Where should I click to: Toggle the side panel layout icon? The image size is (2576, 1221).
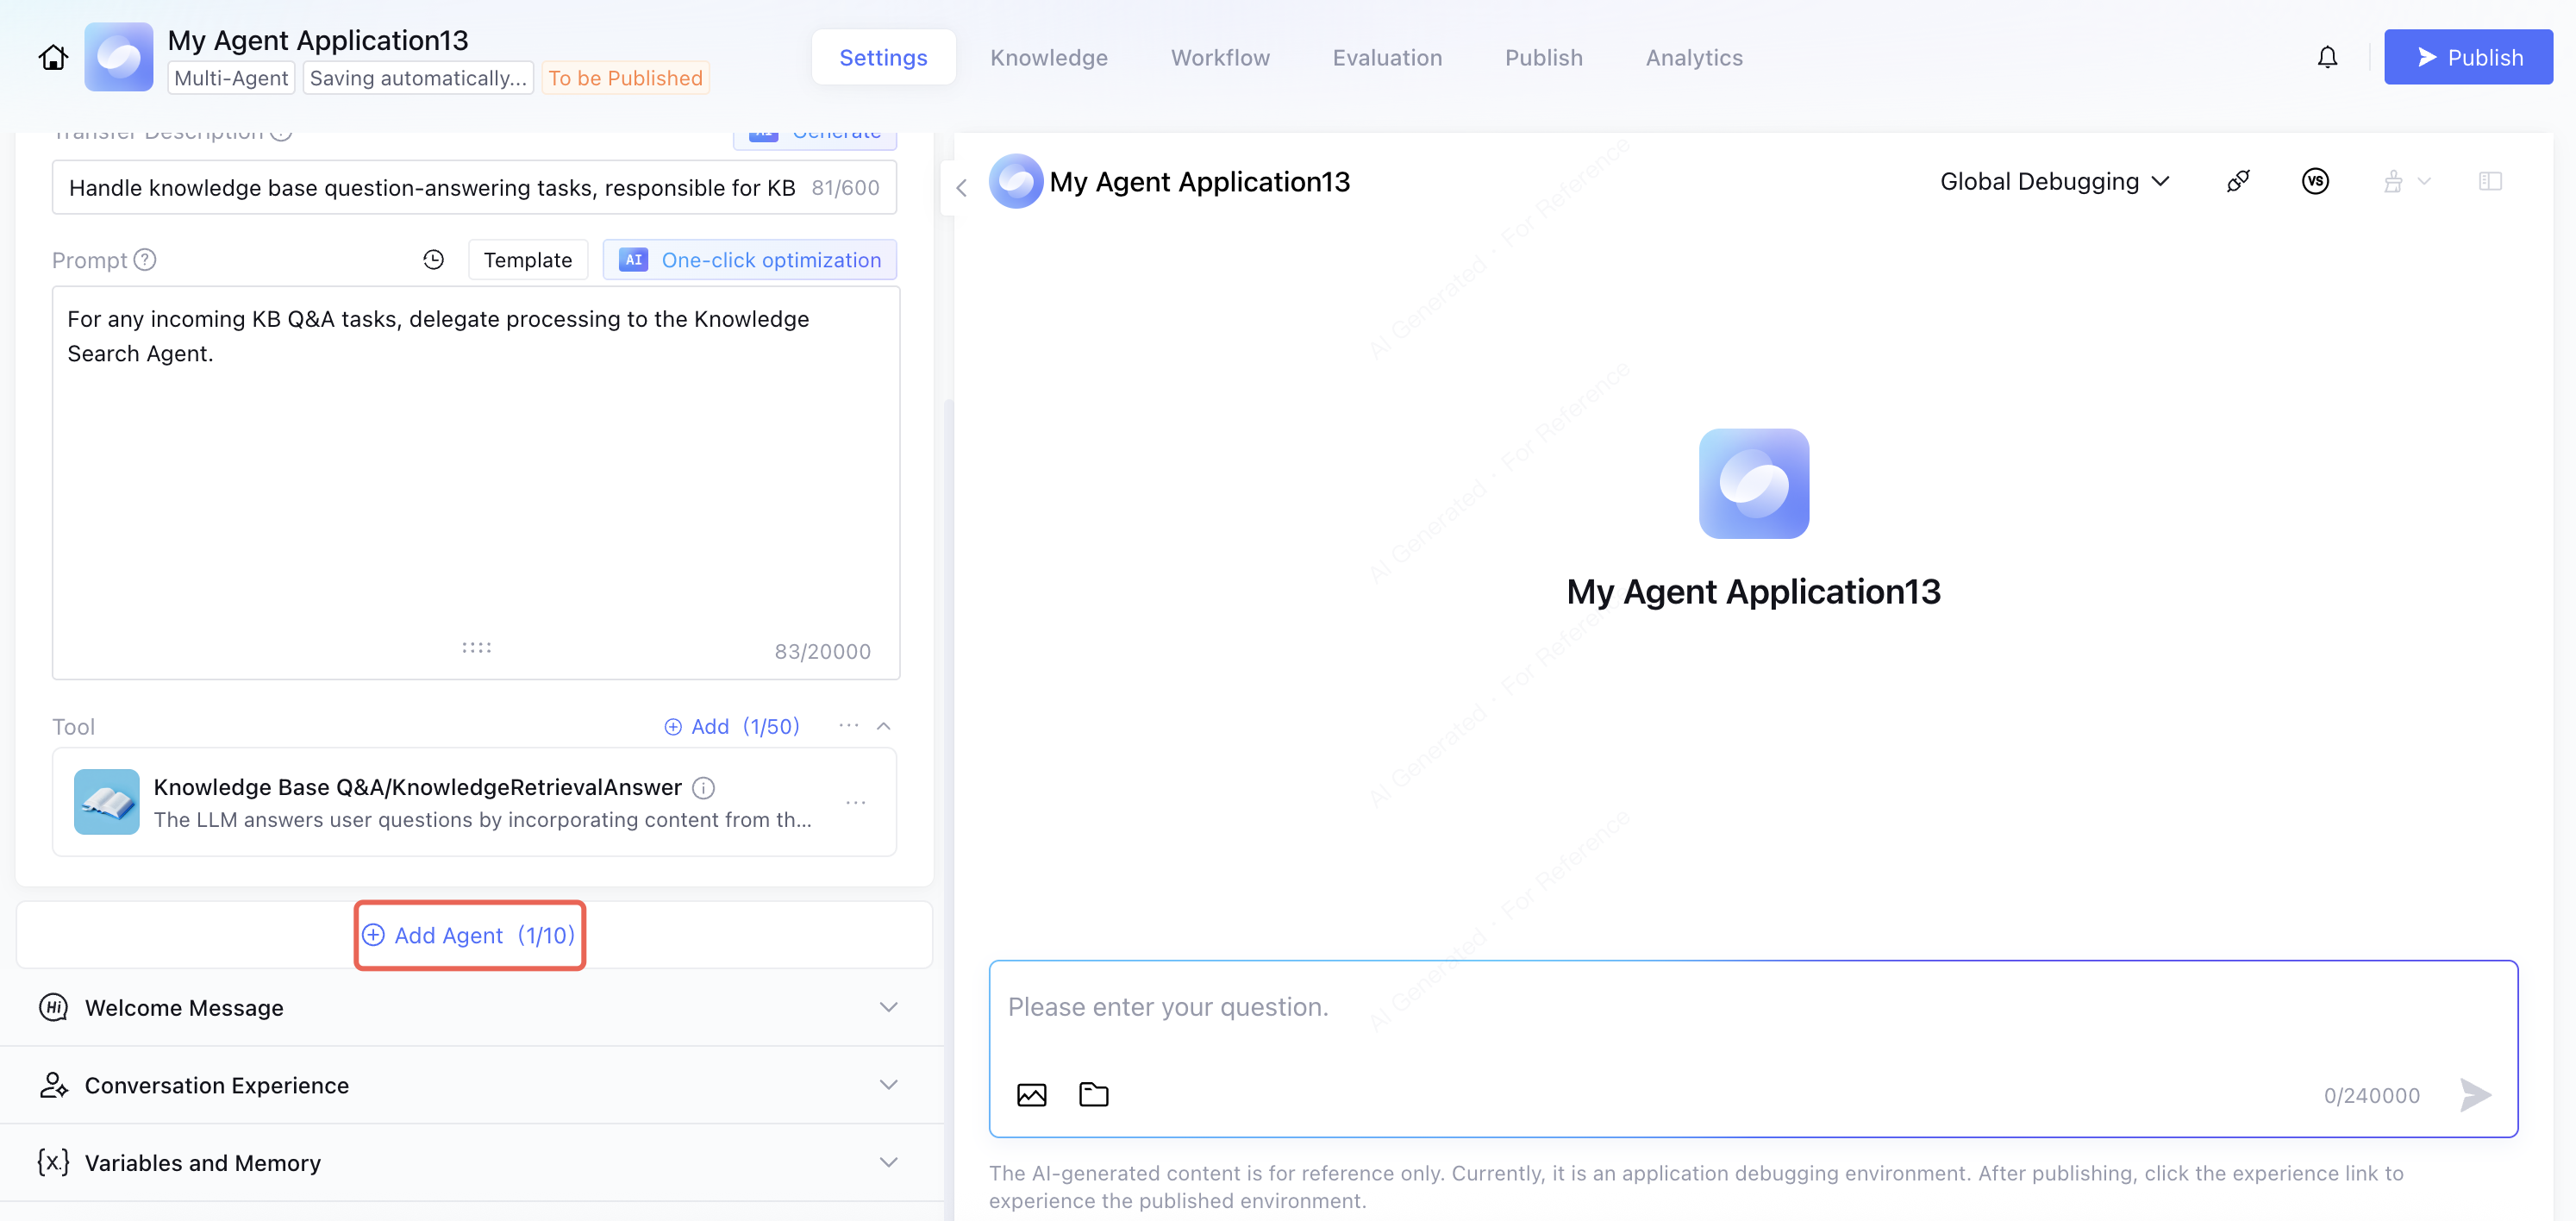pyautogui.click(x=2489, y=182)
